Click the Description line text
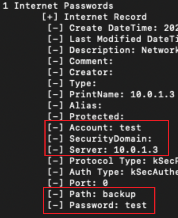 (x=124, y=50)
